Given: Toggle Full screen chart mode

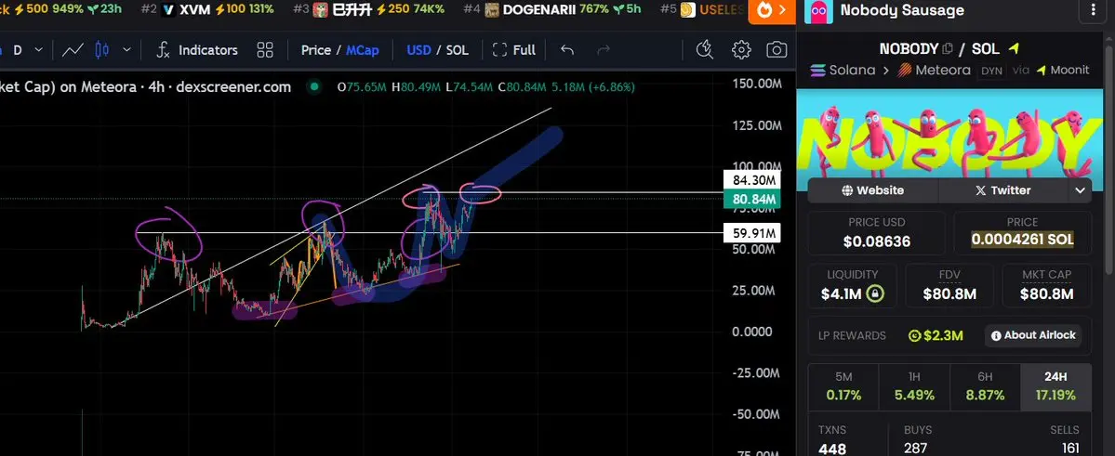Looking at the screenshot, I should tap(514, 50).
